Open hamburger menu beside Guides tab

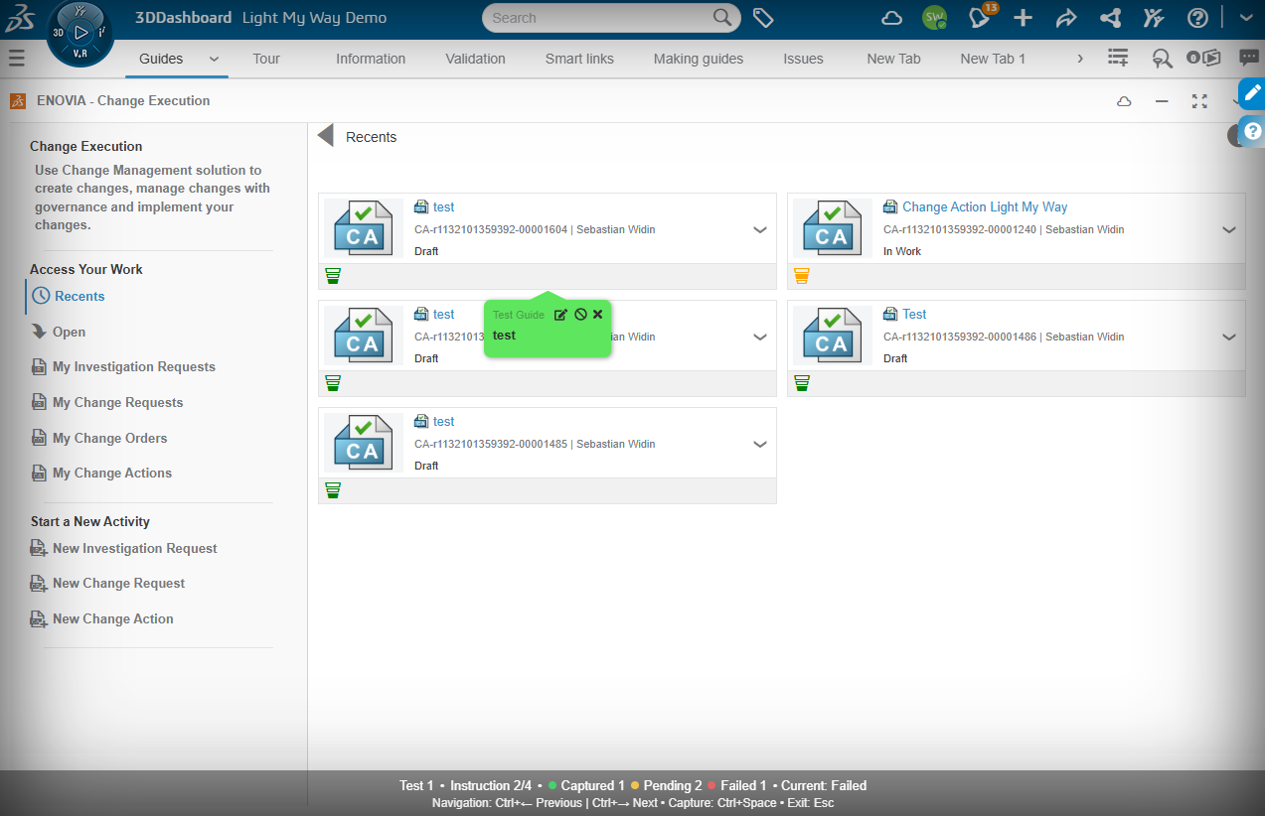click(x=16, y=59)
